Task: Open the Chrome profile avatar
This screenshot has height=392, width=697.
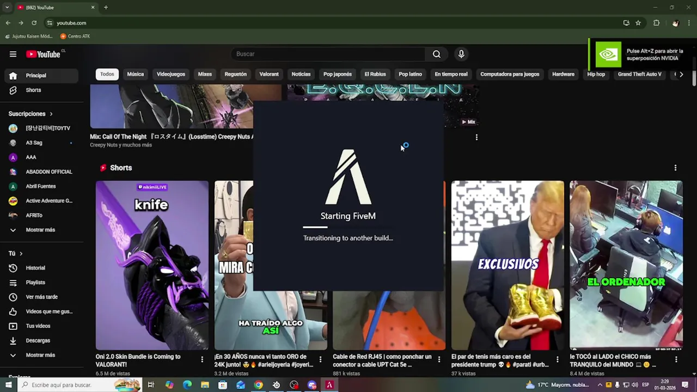Action: (x=675, y=23)
